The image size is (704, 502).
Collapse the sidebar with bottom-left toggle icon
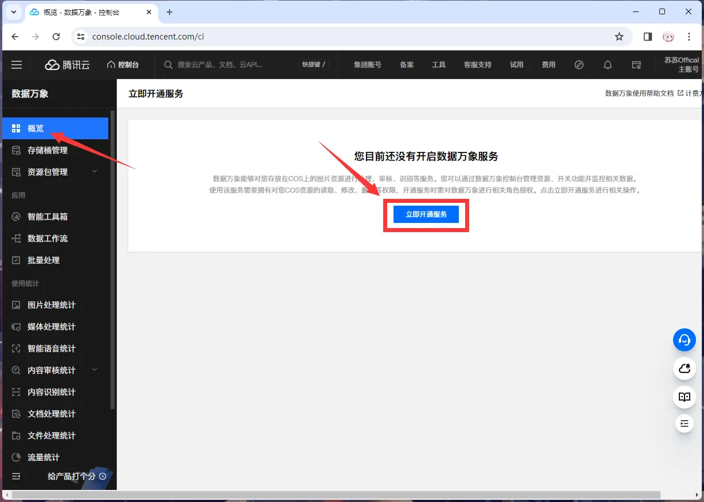(x=16, y=476)
